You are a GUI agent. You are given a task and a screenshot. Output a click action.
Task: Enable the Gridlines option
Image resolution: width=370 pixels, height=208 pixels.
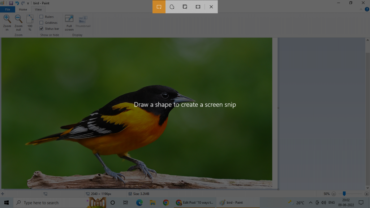(x=42, y=22)
